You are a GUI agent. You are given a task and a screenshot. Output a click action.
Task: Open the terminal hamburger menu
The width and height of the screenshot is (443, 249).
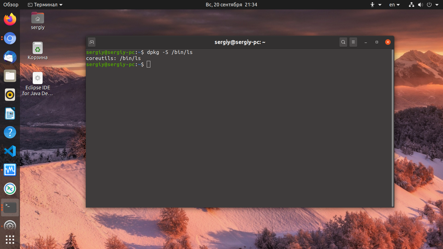point(353,42)
